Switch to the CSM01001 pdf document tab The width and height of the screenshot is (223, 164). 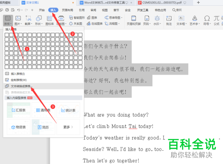[x=164, y=3]
